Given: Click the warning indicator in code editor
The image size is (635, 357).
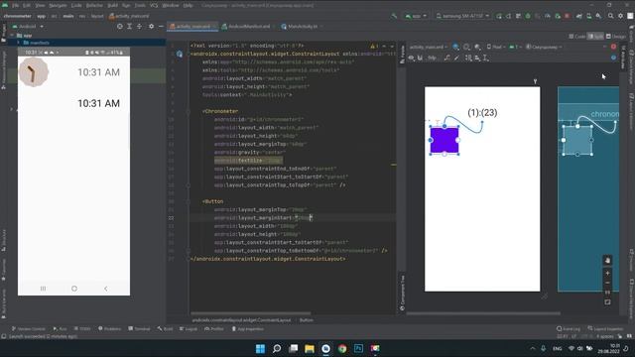Looking at the screenshot, I should coord(374,47).
